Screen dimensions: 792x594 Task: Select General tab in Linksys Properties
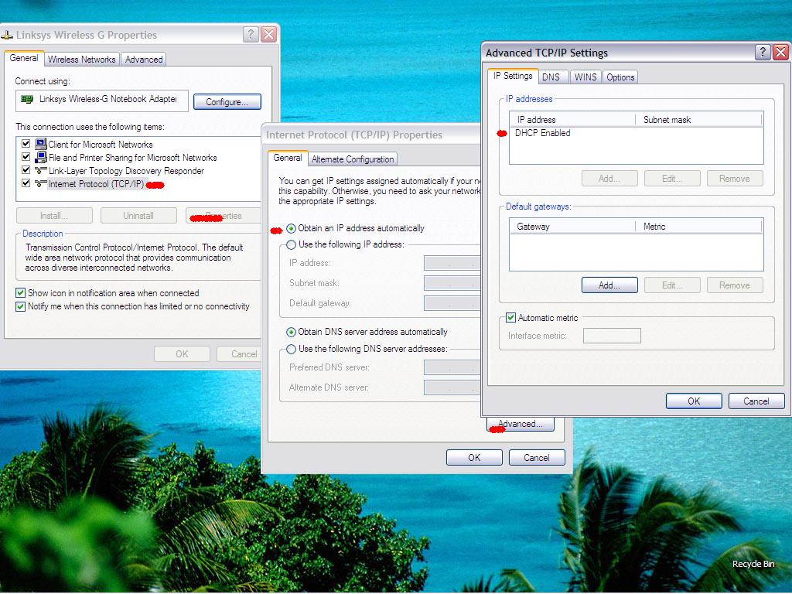click(24, 58)
